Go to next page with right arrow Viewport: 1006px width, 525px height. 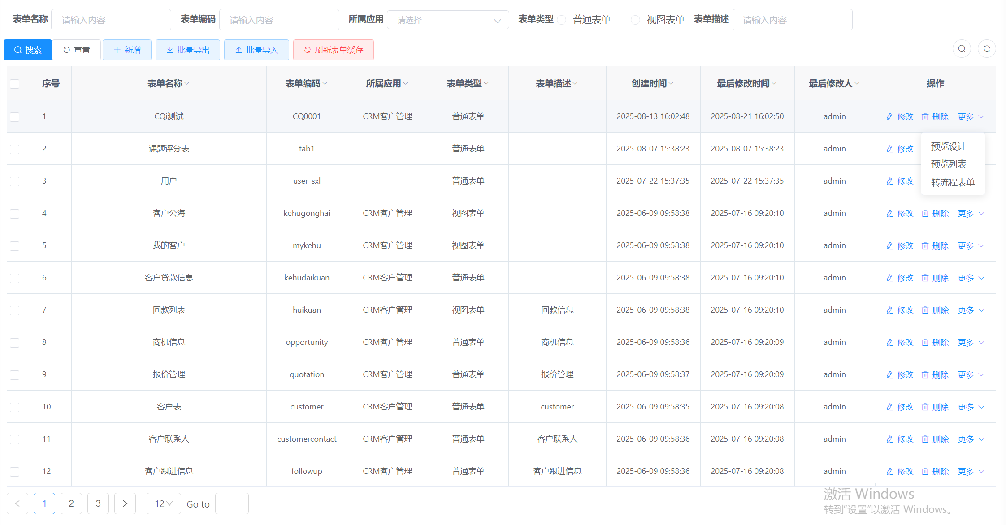point(125,503)
